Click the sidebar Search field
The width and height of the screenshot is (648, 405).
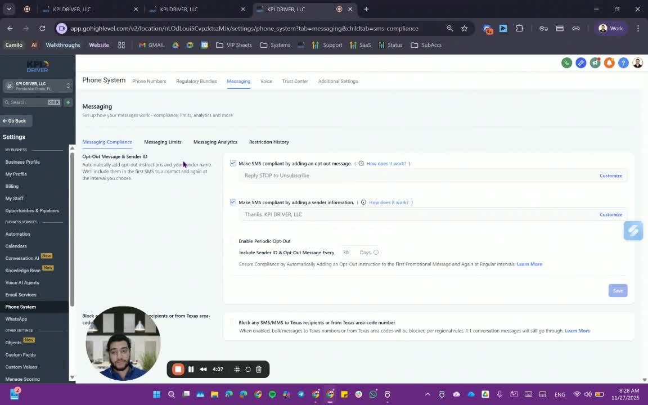[x=32, y=102]
